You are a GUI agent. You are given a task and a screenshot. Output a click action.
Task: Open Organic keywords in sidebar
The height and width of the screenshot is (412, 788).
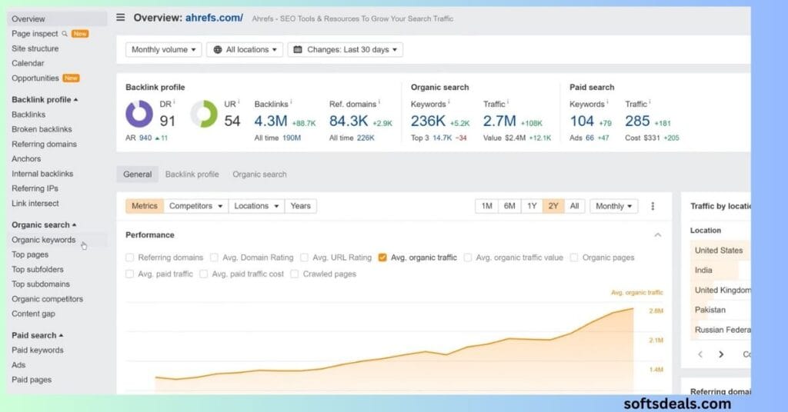(x=44, y=240)
